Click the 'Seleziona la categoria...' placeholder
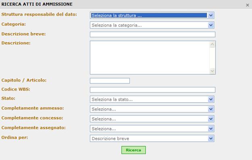This screenshot has width=252, height=160. [117, 25]
